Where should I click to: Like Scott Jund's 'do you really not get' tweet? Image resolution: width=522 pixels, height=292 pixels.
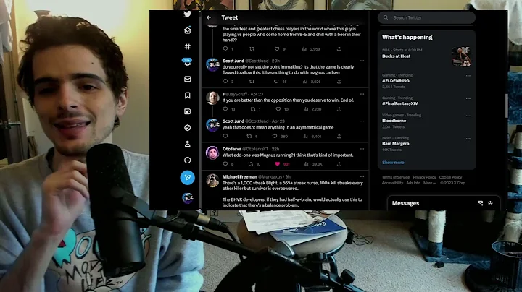(x=276, y=81)
